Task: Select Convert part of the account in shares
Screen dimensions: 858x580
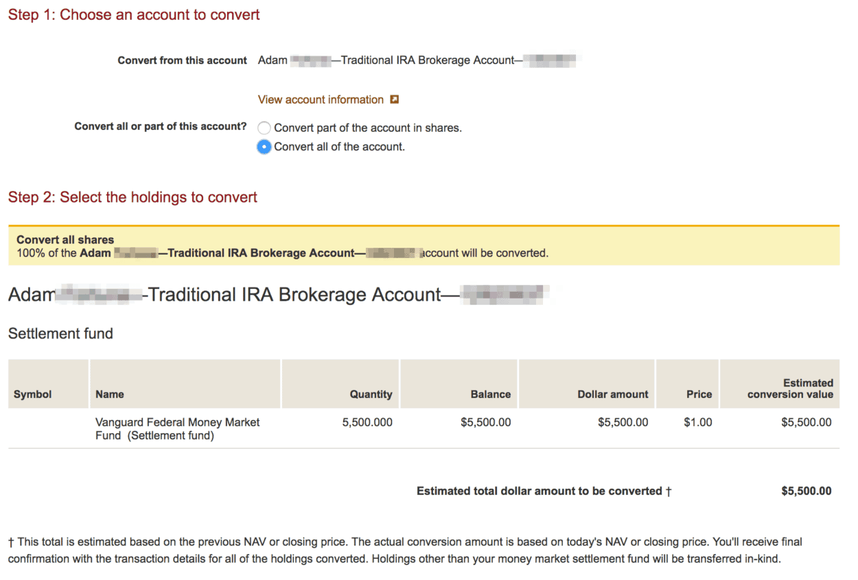Action: (264, 128)
